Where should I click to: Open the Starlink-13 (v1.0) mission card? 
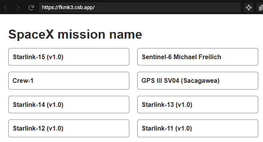[x=197, y=105]
